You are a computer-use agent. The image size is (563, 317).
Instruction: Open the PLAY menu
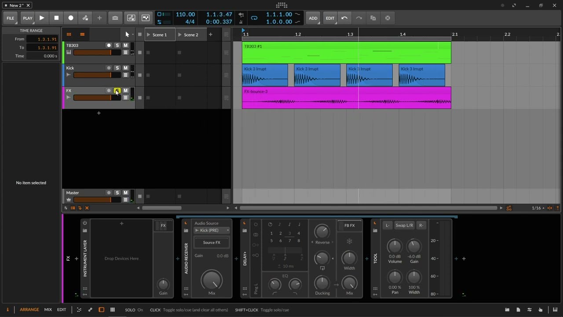point(27,18)
